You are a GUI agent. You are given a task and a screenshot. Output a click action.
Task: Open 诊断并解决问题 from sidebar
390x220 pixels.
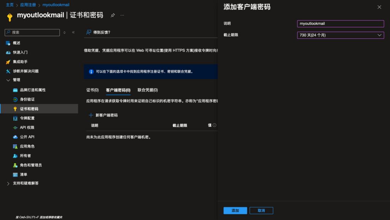point(26,71)
